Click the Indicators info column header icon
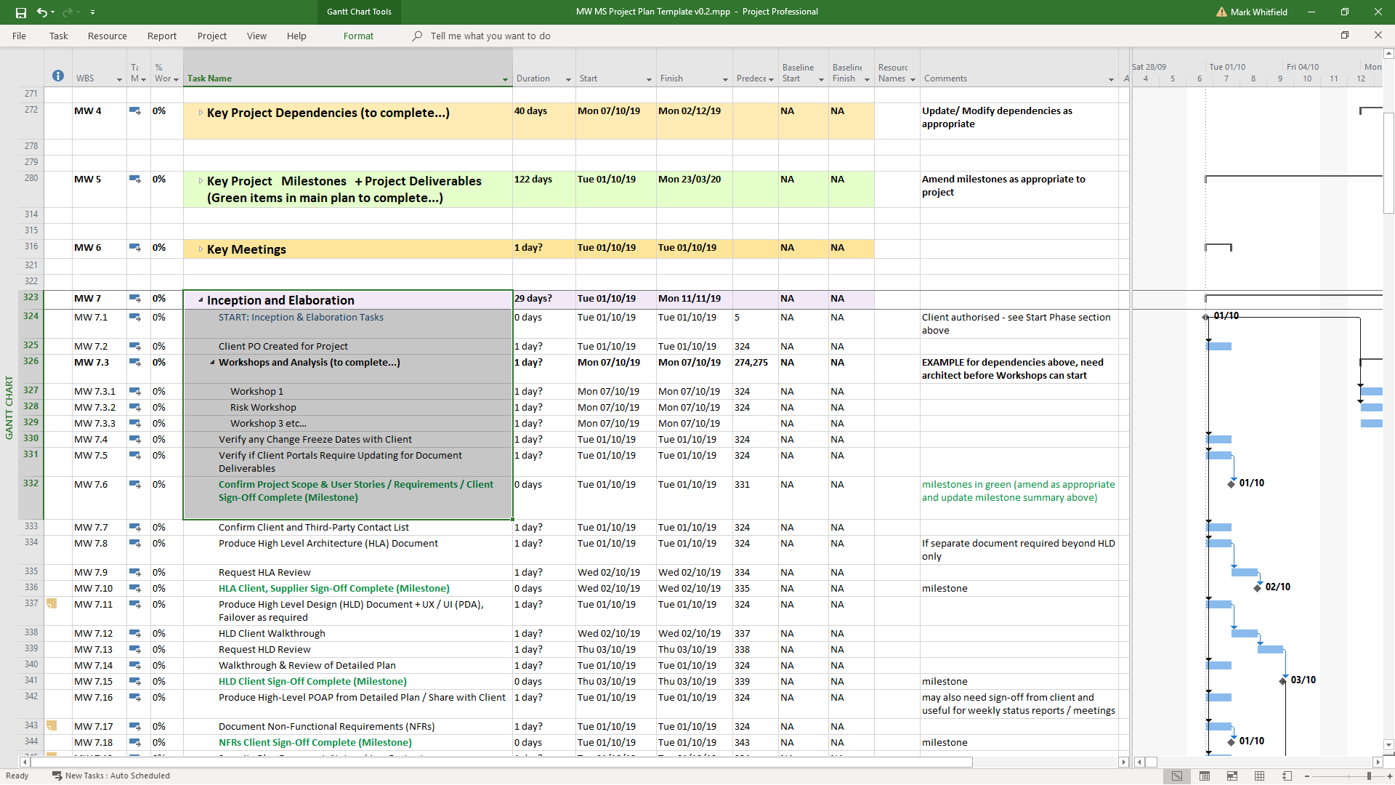 coord(58,76)
